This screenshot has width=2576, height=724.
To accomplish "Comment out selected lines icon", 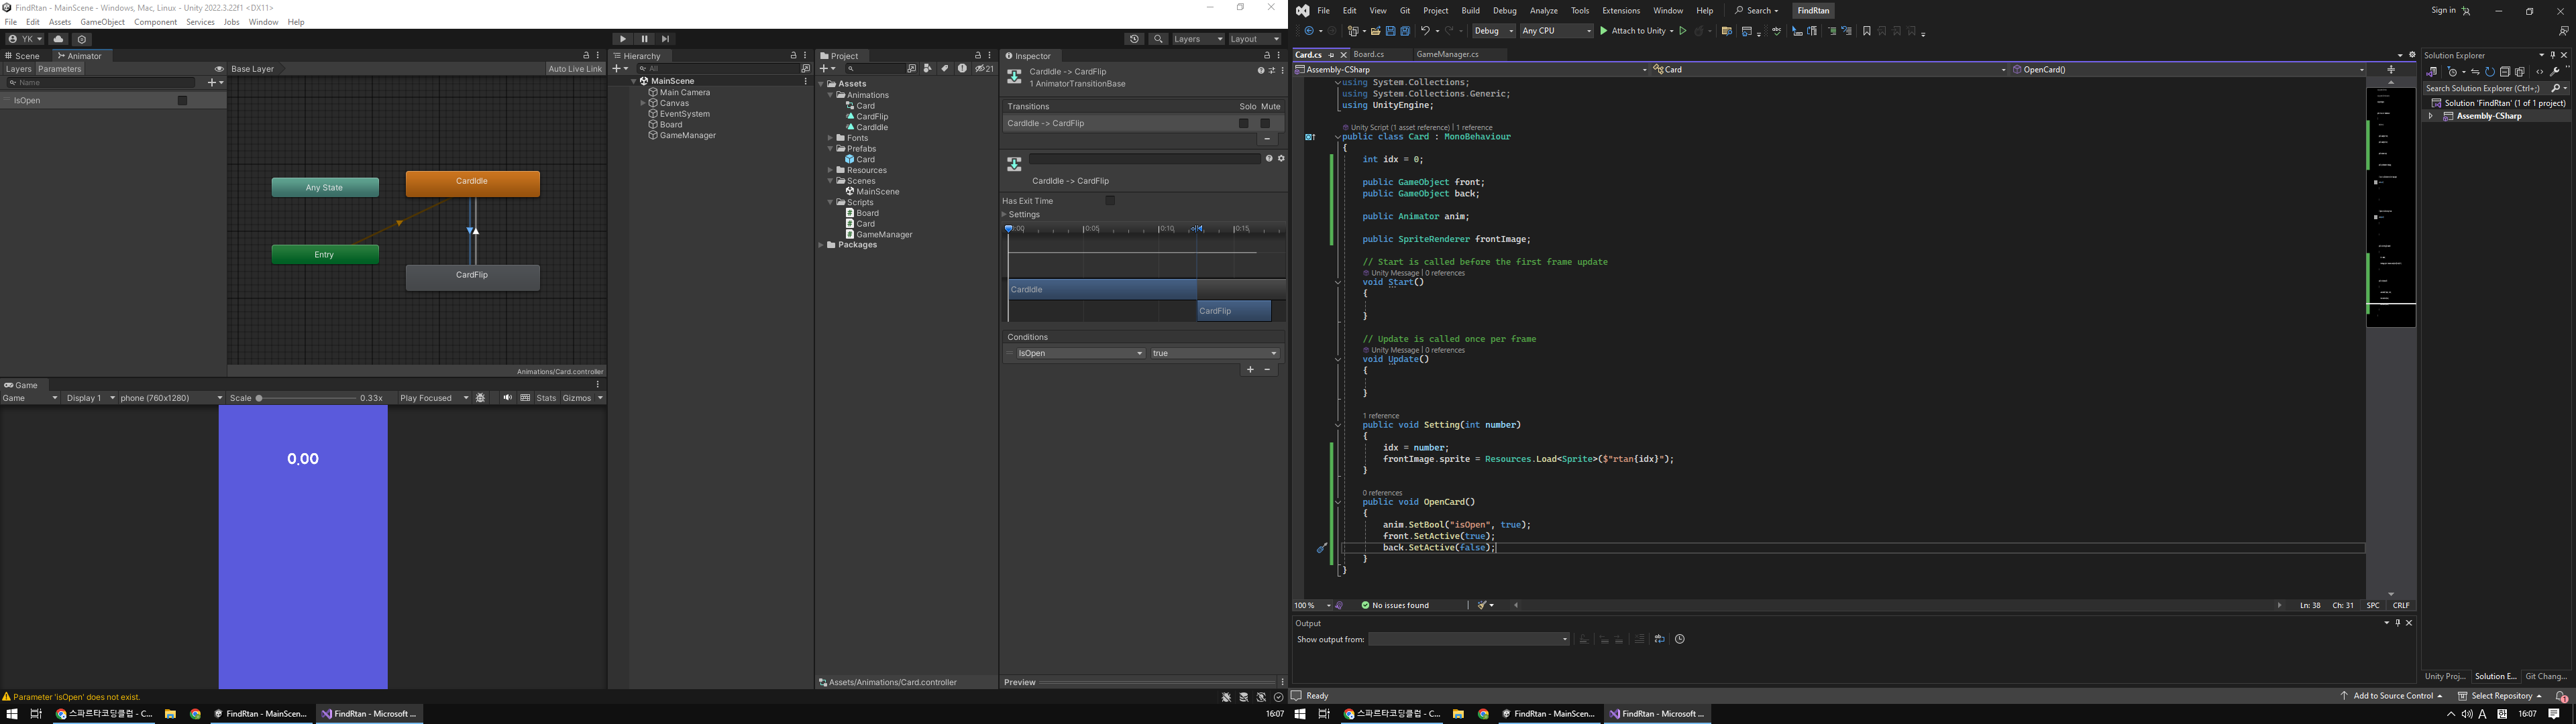I will (x=1831, y=31).
